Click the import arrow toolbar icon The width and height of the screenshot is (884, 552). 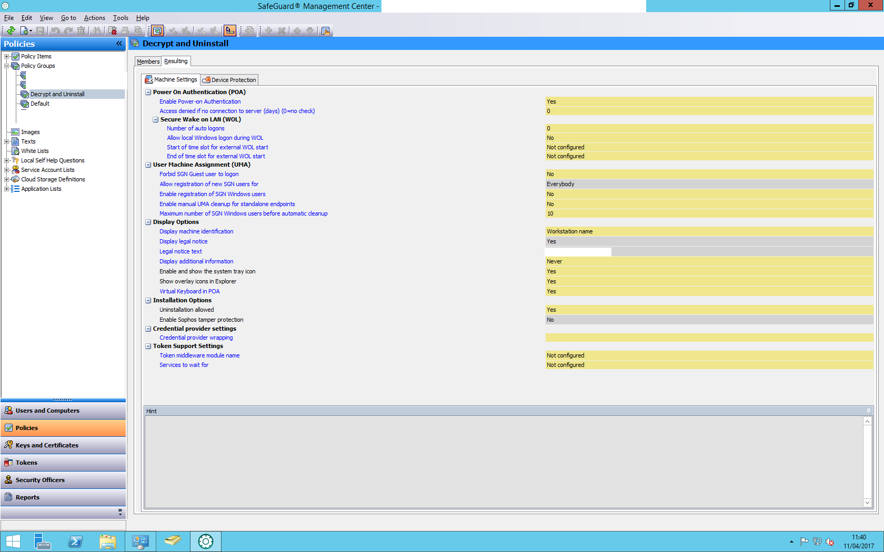[x=249, y=30]
